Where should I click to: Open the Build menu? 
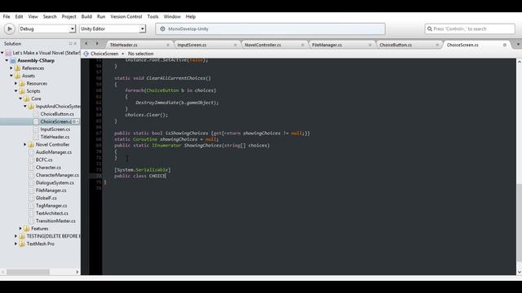[86, 16]
